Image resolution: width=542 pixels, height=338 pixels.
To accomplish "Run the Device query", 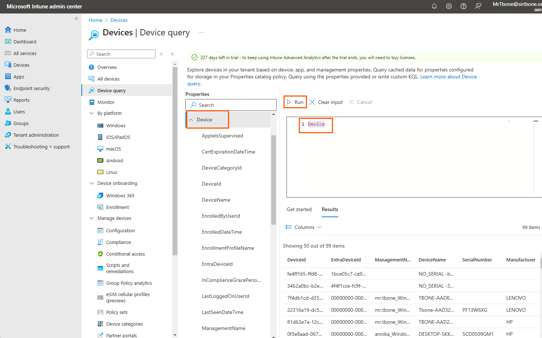I will coord(295,102).
